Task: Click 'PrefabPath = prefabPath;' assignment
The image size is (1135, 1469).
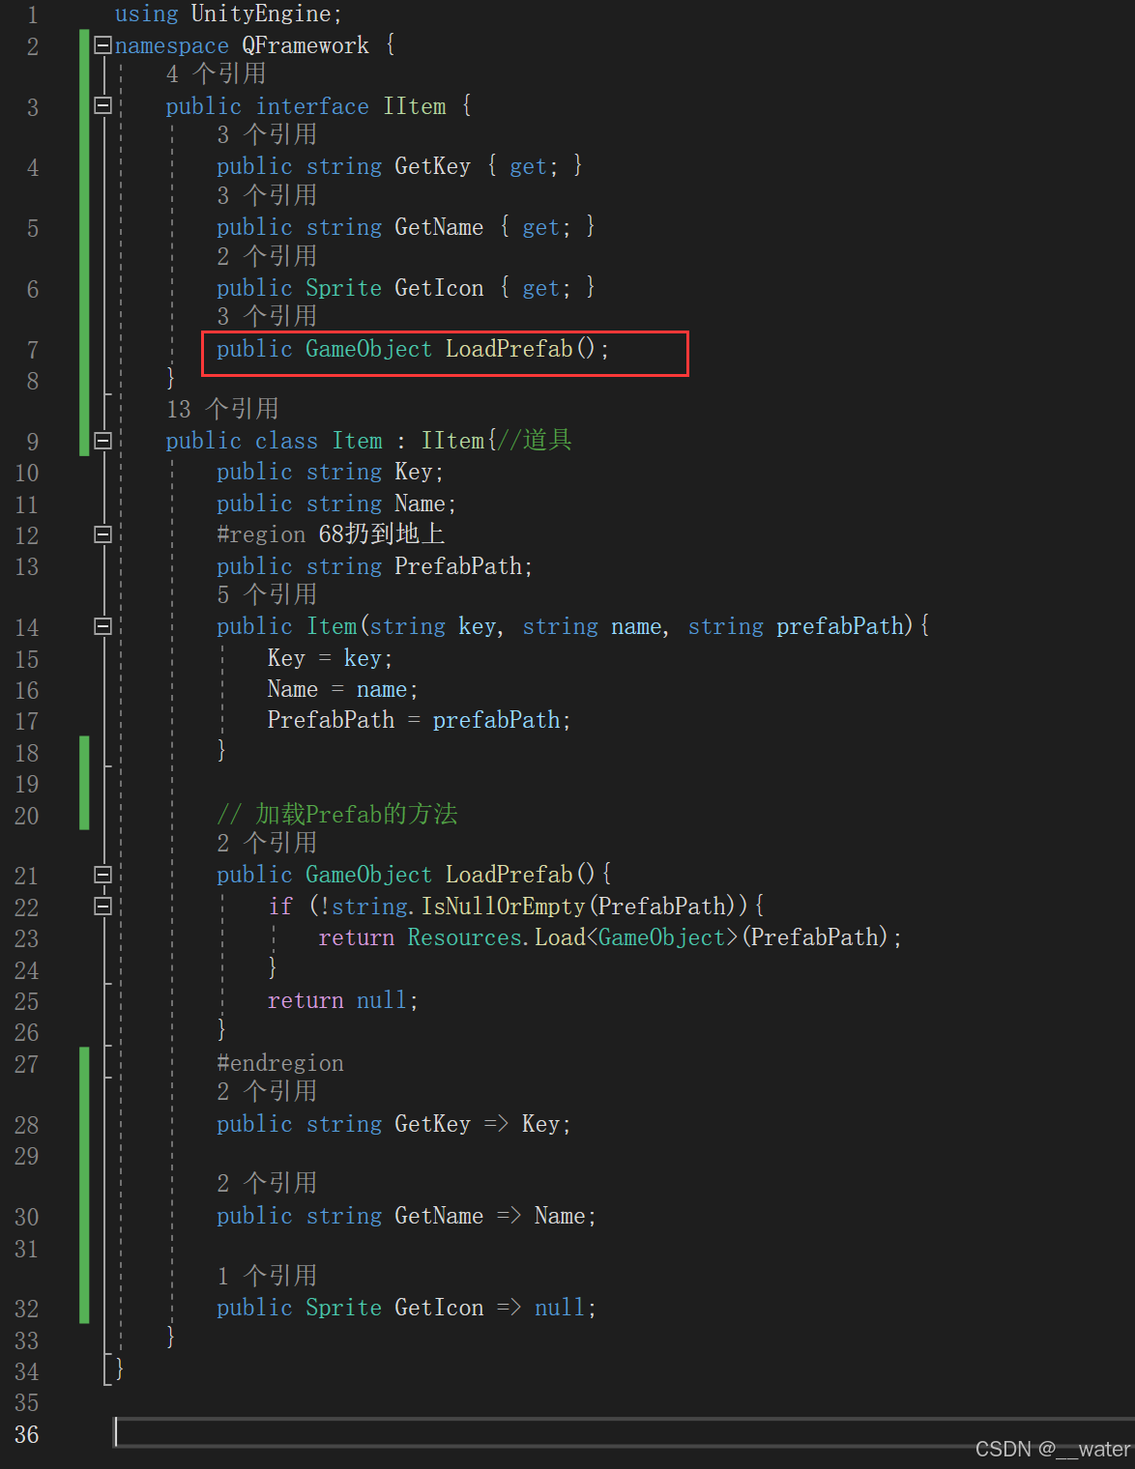Action: 419,720
